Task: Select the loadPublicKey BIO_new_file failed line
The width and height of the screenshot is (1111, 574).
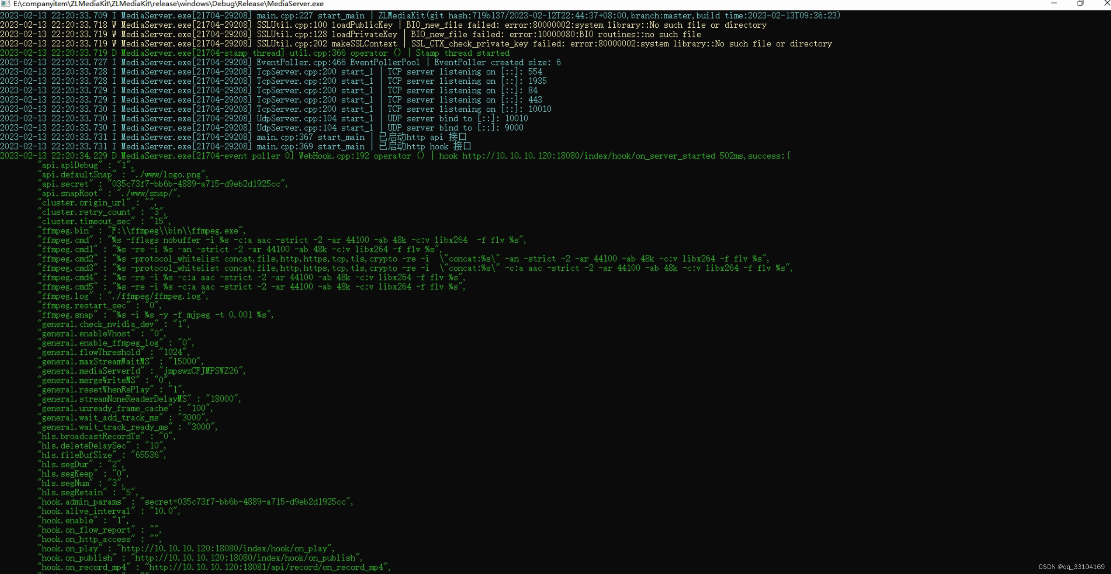Action: 383,25
